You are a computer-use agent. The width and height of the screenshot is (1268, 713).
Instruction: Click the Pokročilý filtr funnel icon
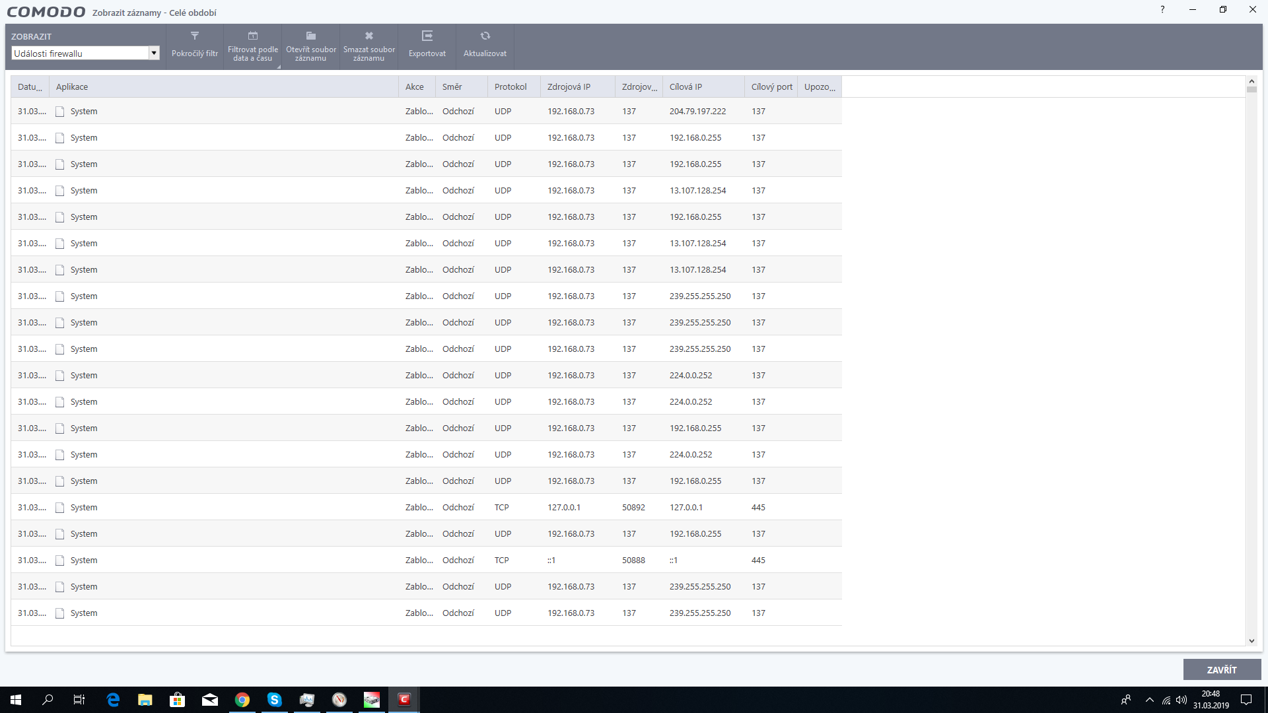pos(194,36)
